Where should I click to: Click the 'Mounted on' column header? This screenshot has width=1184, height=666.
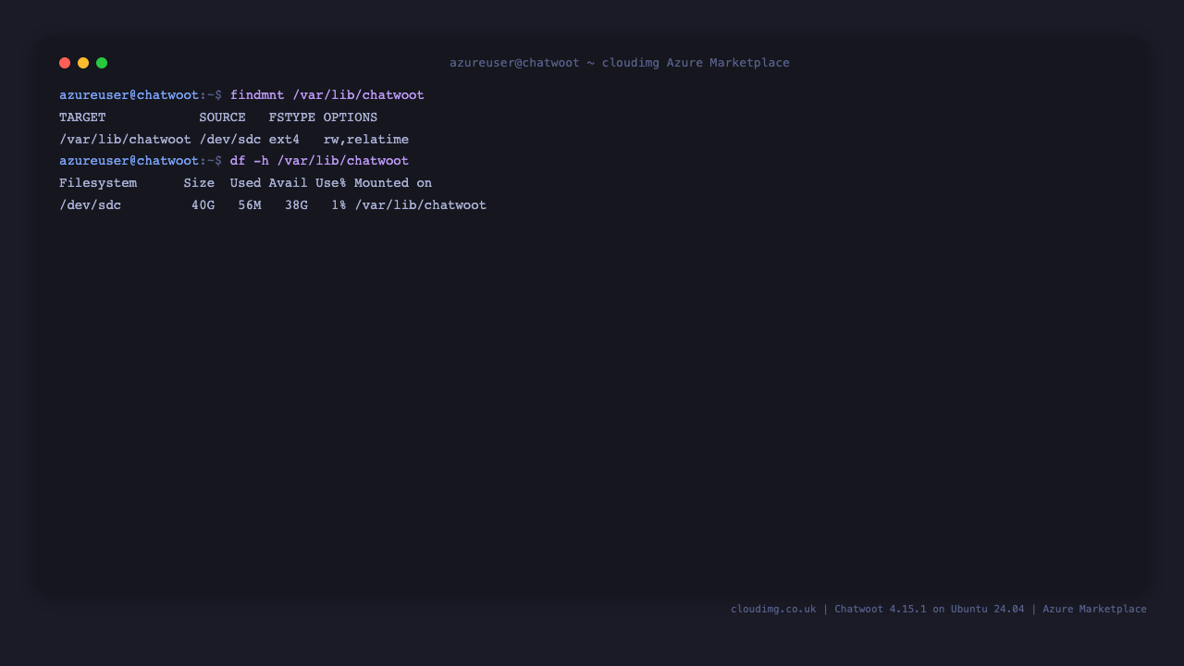(393, 183)
